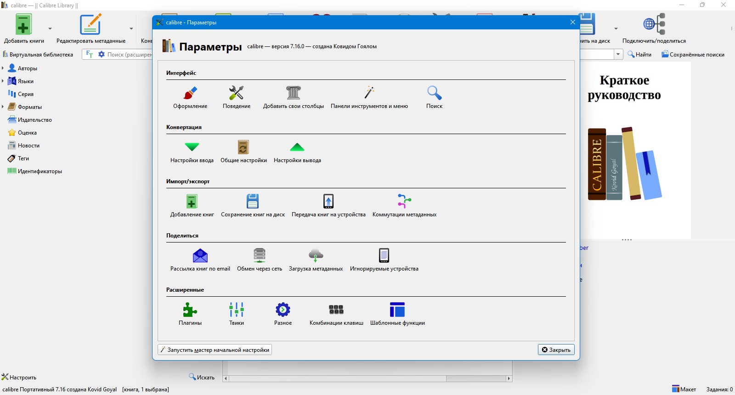Image resolution: width=735 pixels, height=395 pixels.
Task: Open Обмен через сеть settings
Action: (260, 260)
